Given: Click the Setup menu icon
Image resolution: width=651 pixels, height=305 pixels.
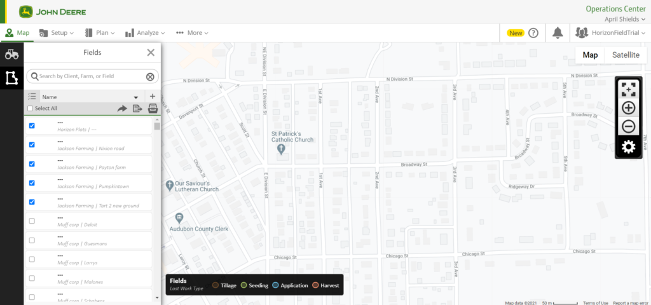Looking at the screenshot, I should pyautogui.click(x=43, y=33).
